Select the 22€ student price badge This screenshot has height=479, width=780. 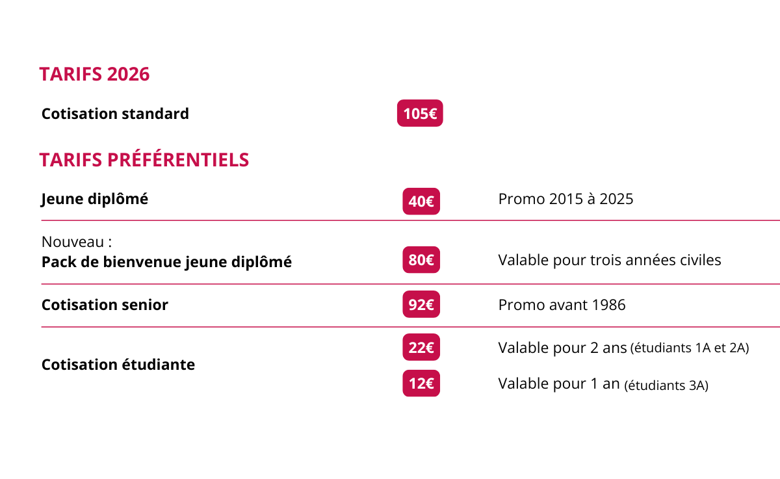[x=421, y=348]
